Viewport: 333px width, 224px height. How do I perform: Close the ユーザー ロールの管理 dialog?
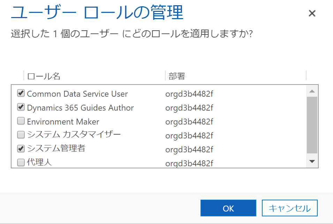312,14
